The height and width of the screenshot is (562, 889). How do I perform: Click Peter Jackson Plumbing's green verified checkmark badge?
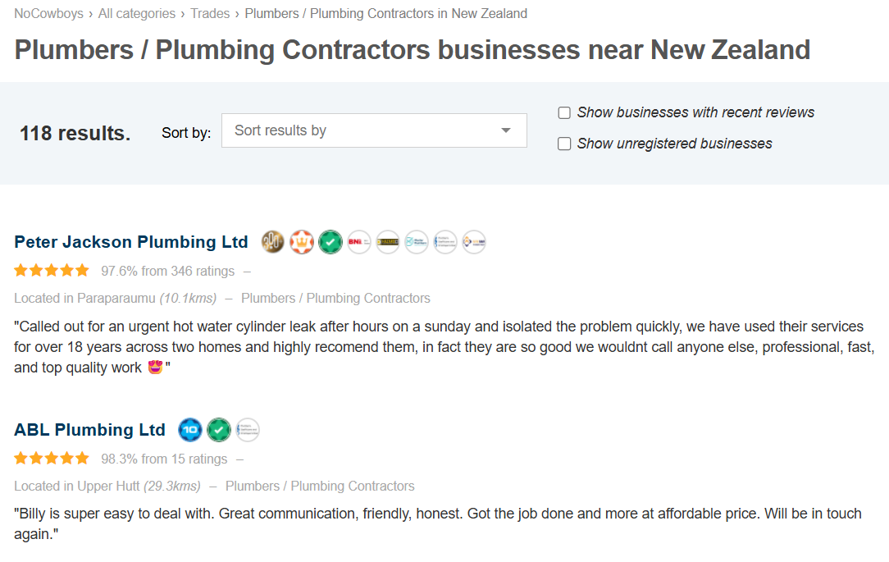[x=331, y=242]
